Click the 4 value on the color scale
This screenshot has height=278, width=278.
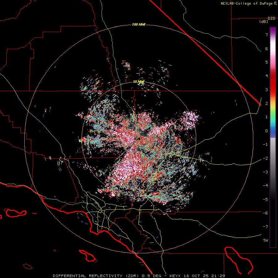click(267, 76)
